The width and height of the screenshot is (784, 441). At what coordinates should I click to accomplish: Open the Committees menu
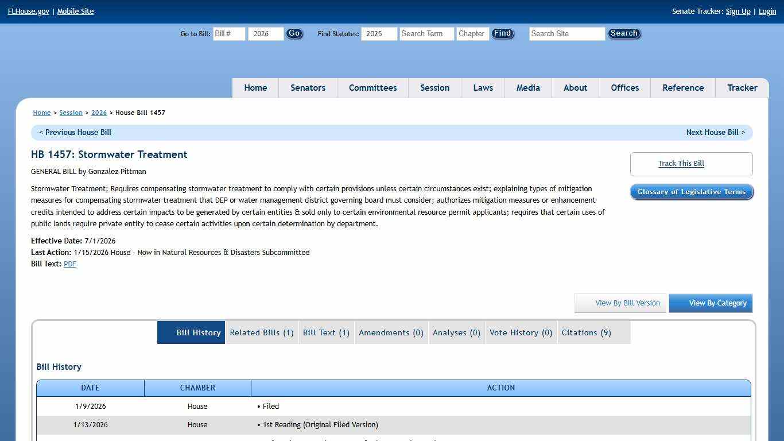click(x=372, y=87)
